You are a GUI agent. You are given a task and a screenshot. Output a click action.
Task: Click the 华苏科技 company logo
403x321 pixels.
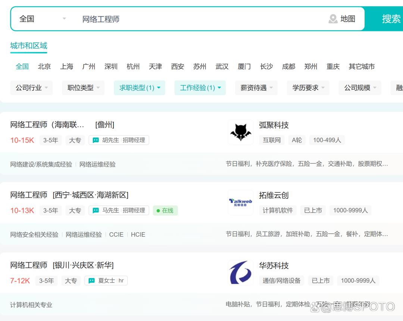[240, 273]
